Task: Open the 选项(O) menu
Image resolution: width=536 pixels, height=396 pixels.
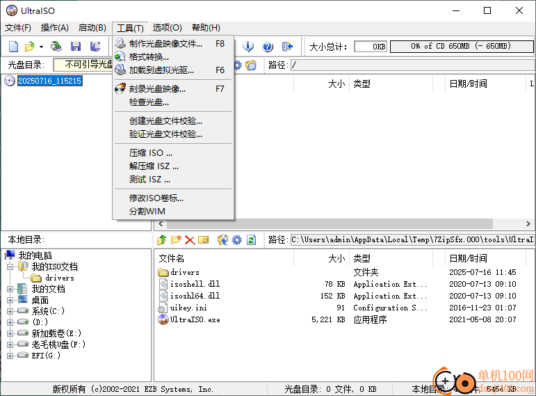Action: [x=167, y=28]
